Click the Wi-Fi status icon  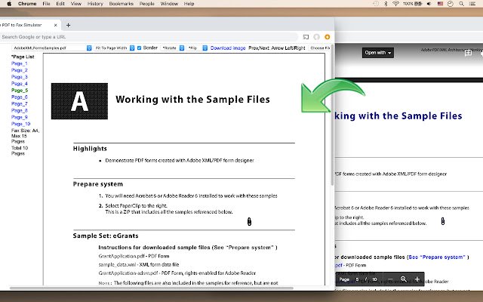point(395,4)
